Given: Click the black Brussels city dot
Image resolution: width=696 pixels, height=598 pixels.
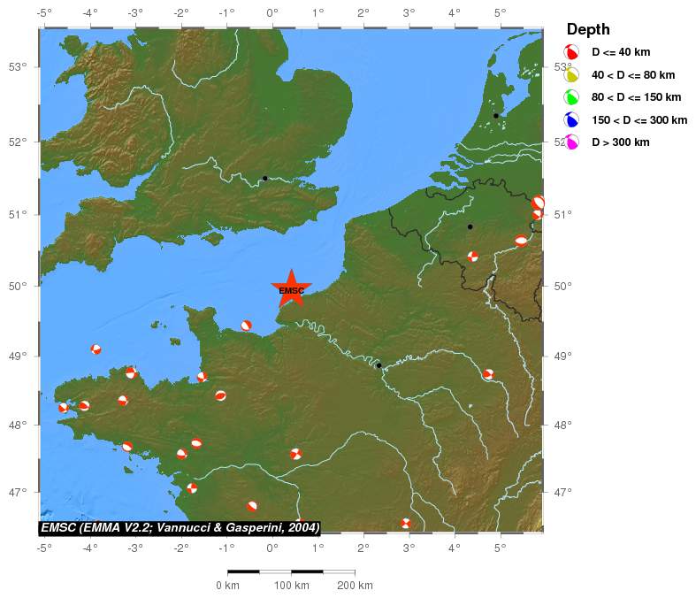Looking at the screenshot, I should (470, 226).
